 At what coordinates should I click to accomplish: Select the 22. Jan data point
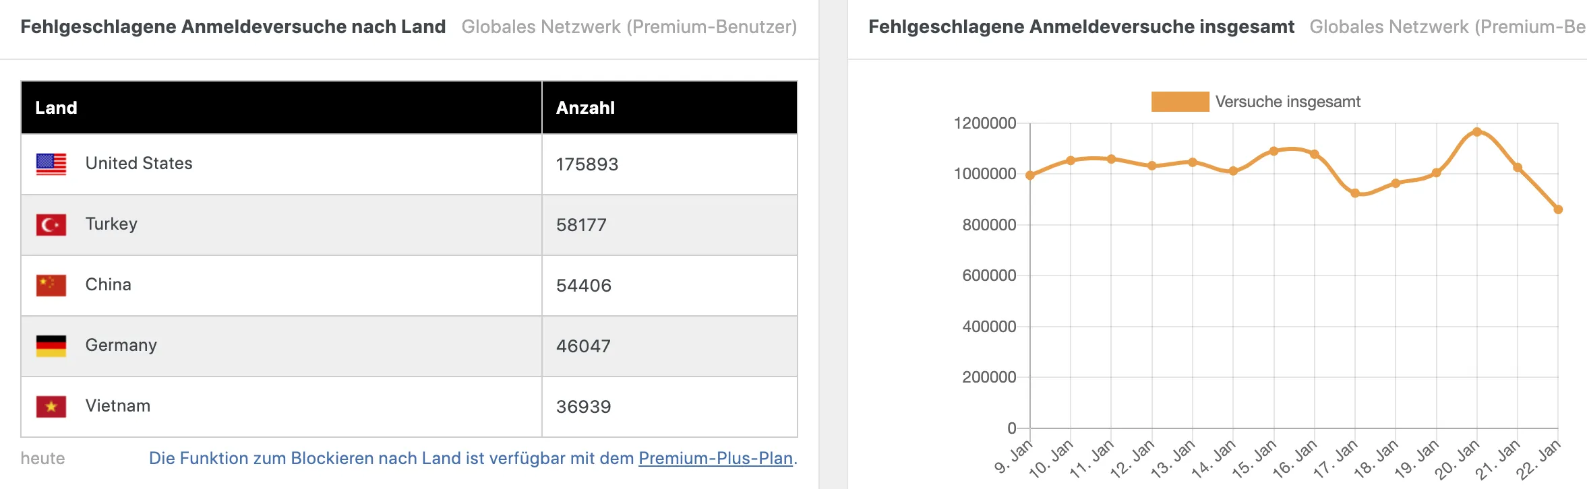[x=1558, y=209]
